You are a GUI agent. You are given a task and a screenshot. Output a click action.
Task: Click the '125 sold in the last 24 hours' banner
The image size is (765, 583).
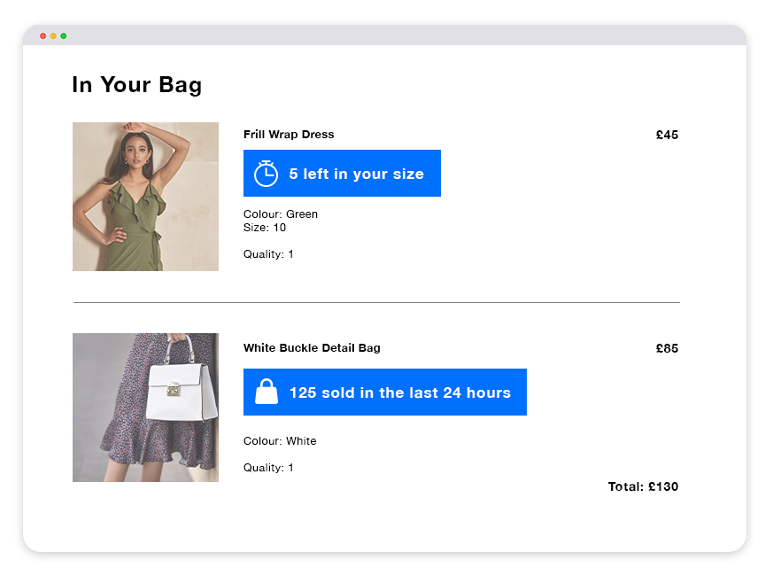coord(385,393)
